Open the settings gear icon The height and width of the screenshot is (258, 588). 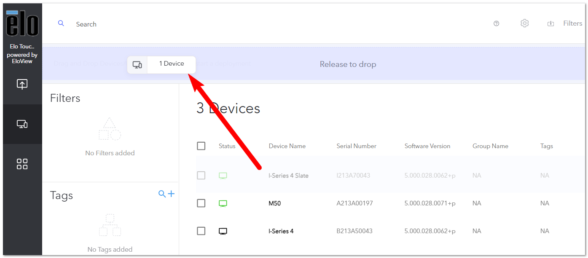pyautogui.click(x=524, y=24)
